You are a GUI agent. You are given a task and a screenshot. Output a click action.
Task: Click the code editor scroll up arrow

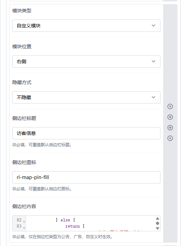click(157, 219)
